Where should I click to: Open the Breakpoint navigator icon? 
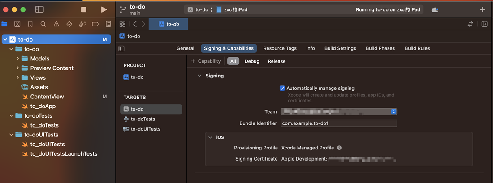[x=95, y=24]
